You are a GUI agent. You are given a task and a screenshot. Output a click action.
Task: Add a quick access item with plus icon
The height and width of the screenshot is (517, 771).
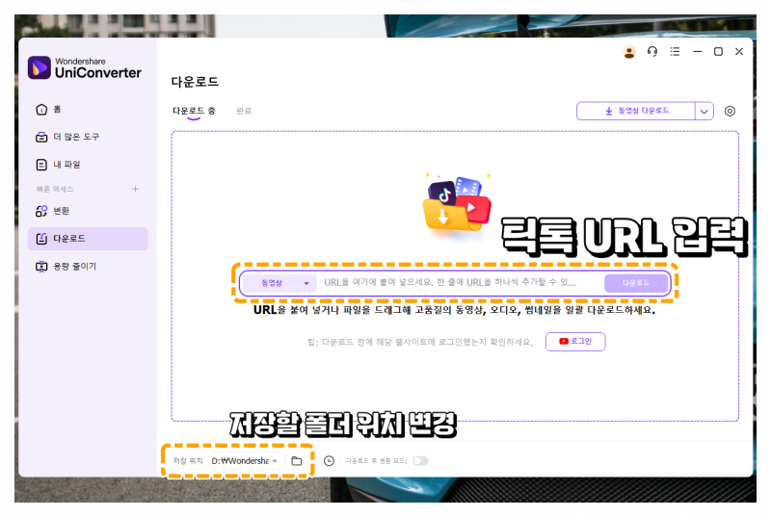(x=135, y=189)
